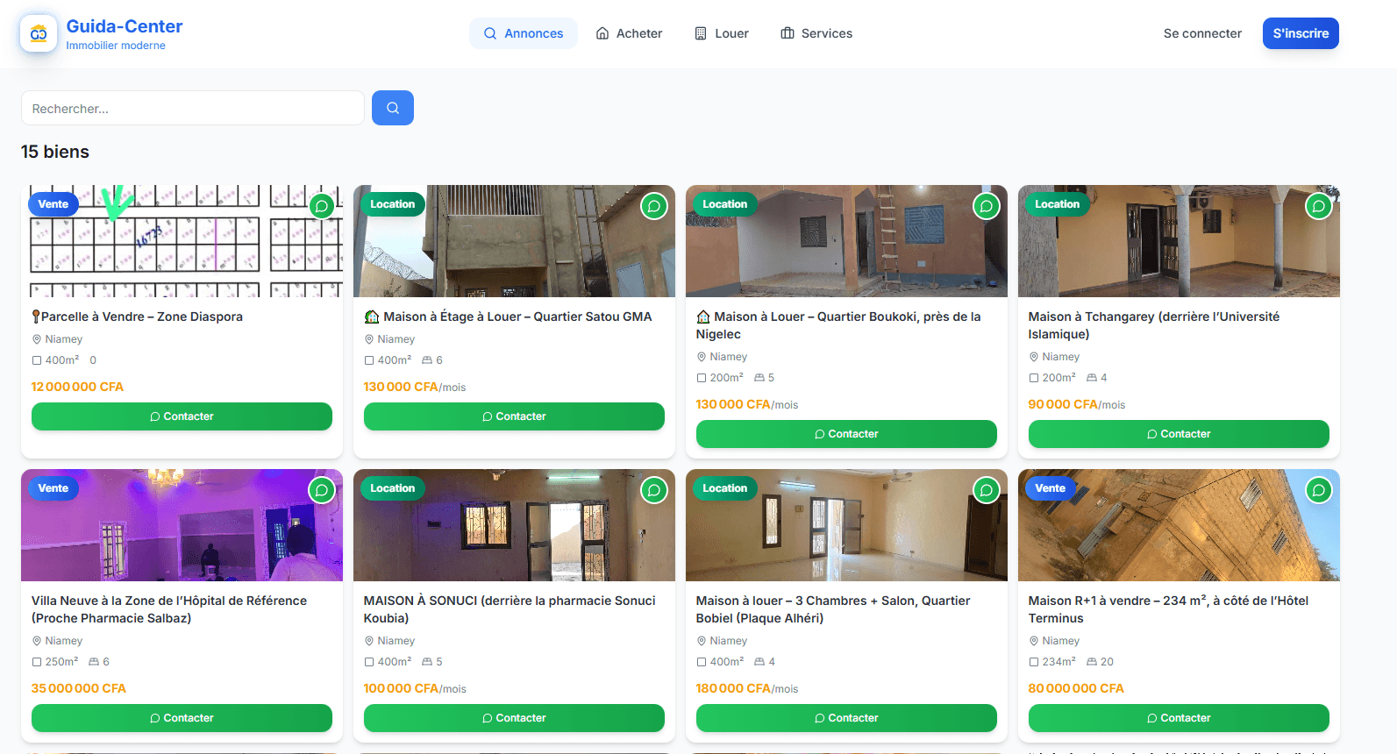The height and width of the screenshot is (754, 1397).
Task: Open the Quartier Boukoki house photo
Action: tap(846, 241)
